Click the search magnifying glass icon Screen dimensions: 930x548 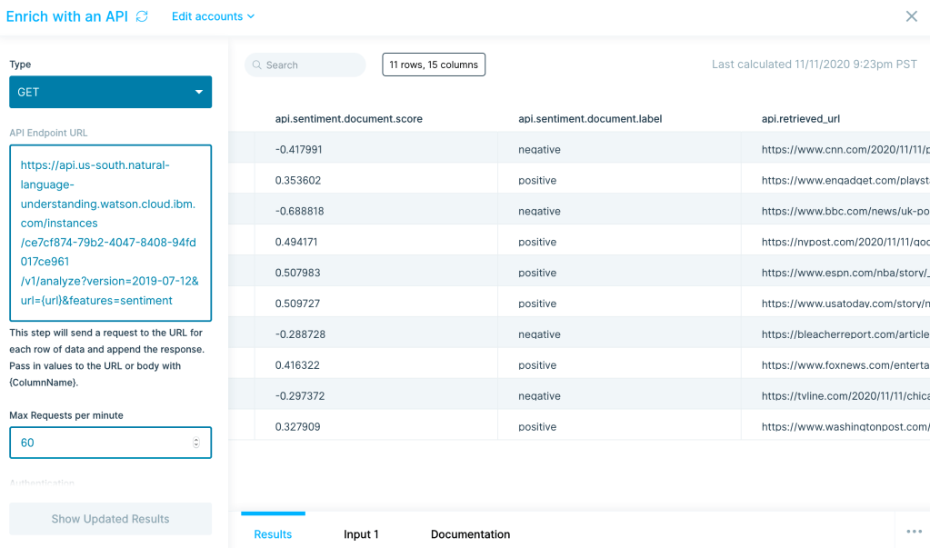pyautogui.click(x=257, y=65)
